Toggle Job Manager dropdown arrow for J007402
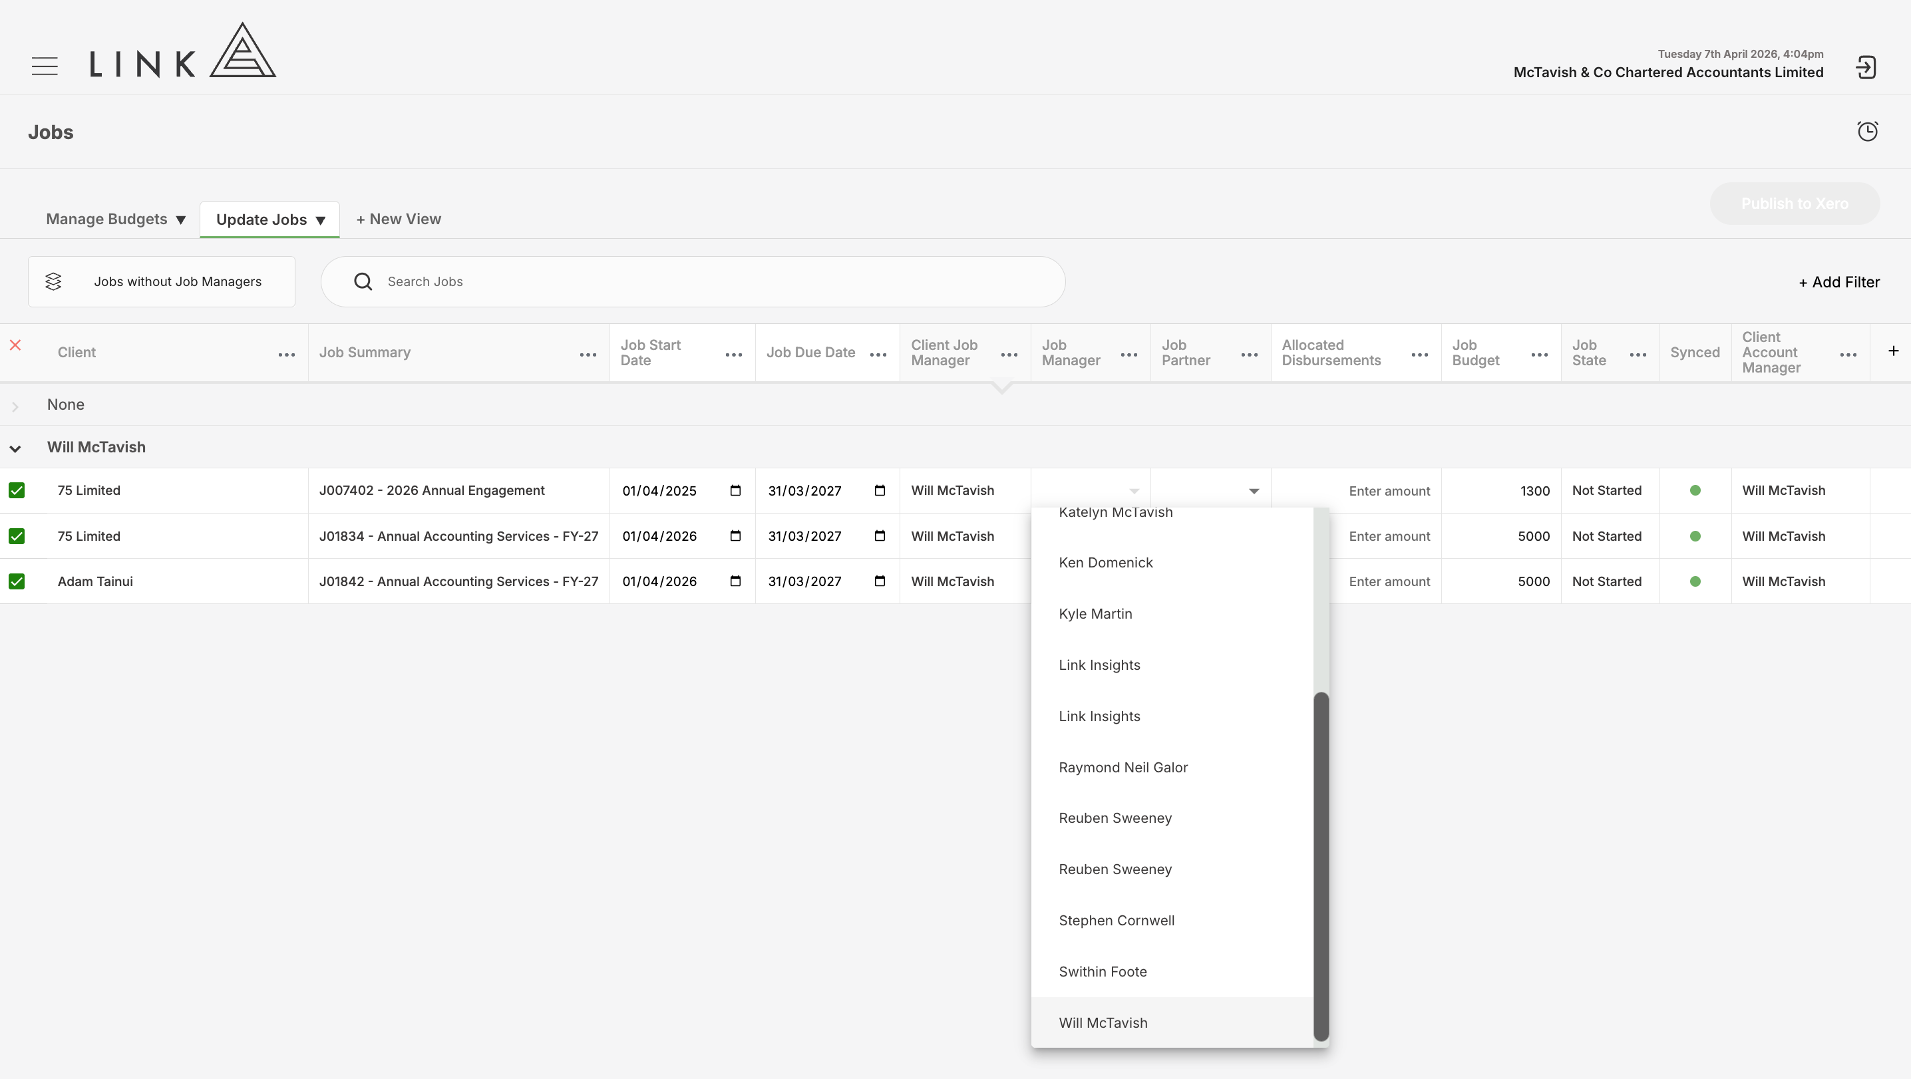This screenshot has width=1911, height=1079. coord(1134,491)
